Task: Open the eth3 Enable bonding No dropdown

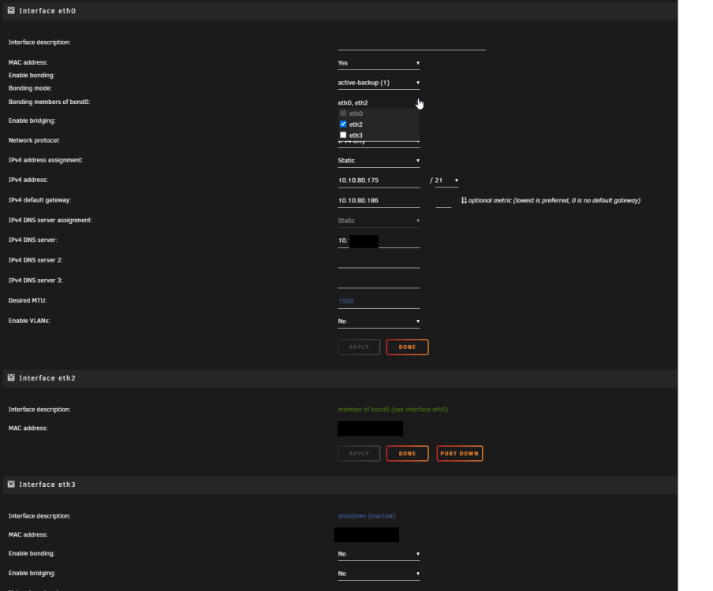Action: coord(379,554)
